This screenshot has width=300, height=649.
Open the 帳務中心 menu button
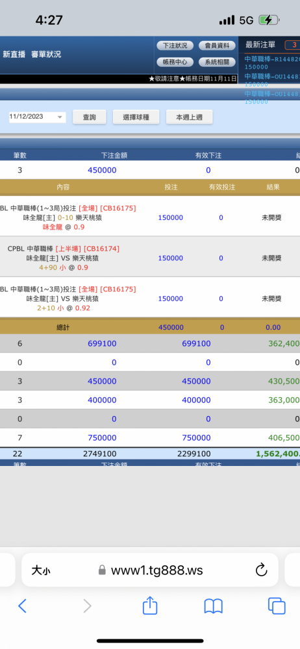(175, 62)
